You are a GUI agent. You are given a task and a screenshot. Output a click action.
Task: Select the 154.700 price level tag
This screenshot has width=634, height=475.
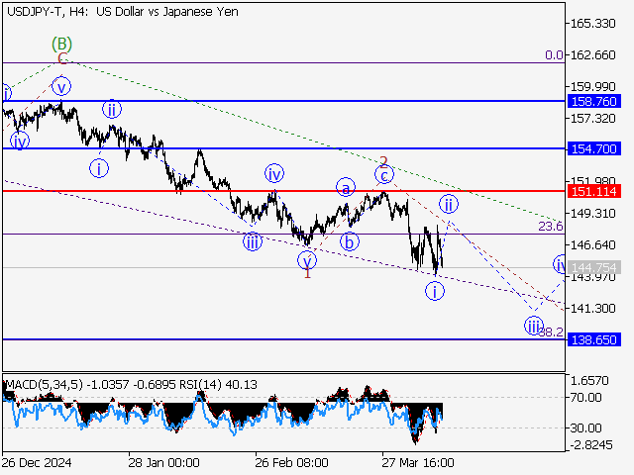(594, 147)
